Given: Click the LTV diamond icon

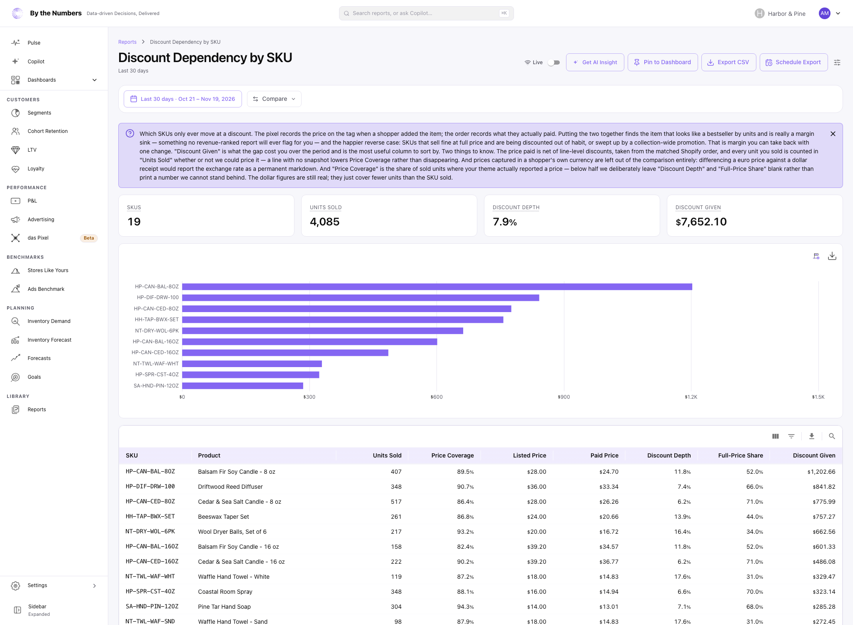Looking at the screenshot, I should (15, 150).
